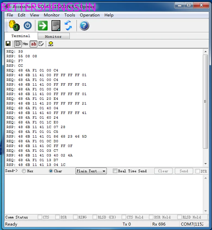Image resolution: width=212 pixels, height=230 pixels.
Task: Switch terminal display to ab text mode
Action: coord(33,44)
